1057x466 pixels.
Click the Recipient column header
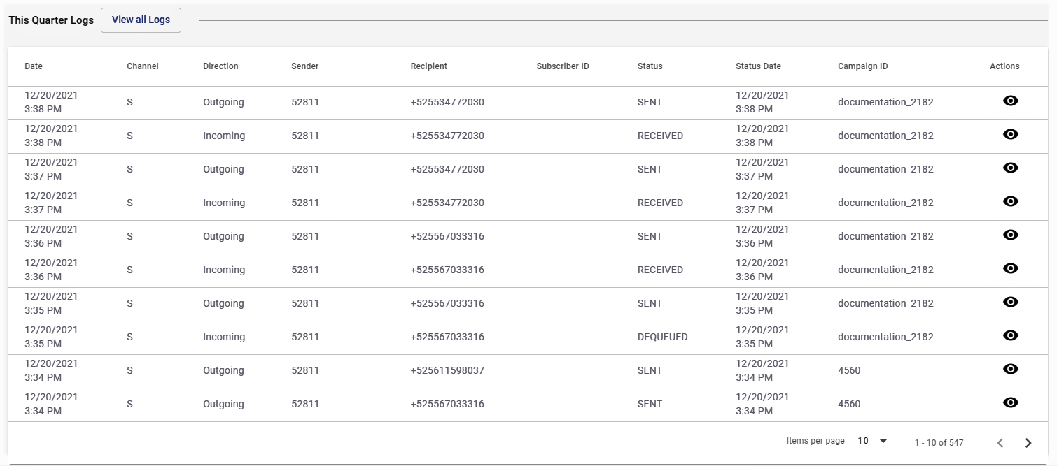tap(429, 66)
